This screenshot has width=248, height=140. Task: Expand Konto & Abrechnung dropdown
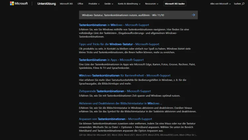tap(129, 4)
